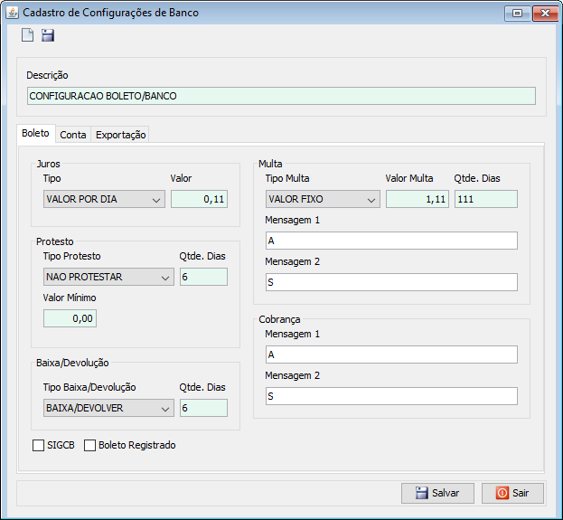The height and width of the screenshot is (520, 563).
Task: Tick the Boleto Registrado checkbox
Action: coord(89,445)
